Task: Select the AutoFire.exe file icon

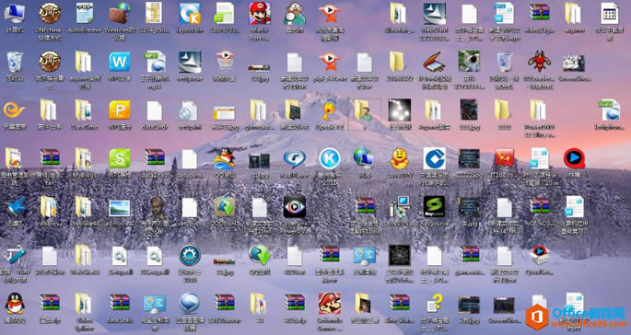Action: pyautogui.click(x=85, y=13)
